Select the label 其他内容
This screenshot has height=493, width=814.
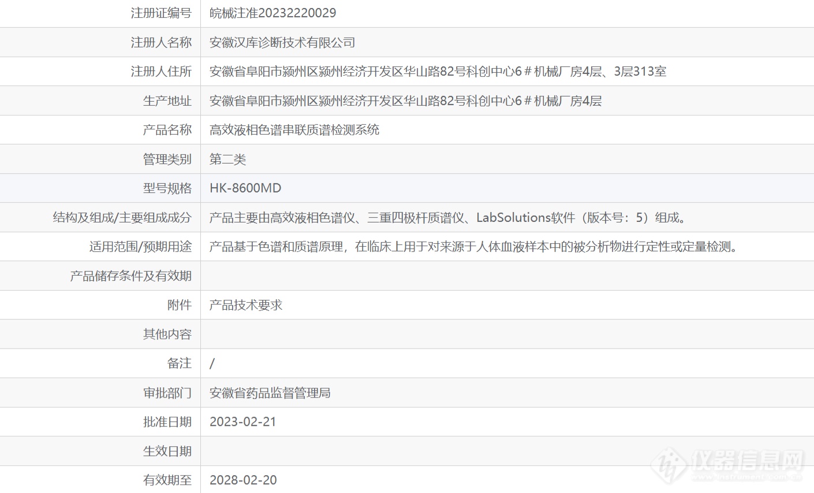[167, 334]
